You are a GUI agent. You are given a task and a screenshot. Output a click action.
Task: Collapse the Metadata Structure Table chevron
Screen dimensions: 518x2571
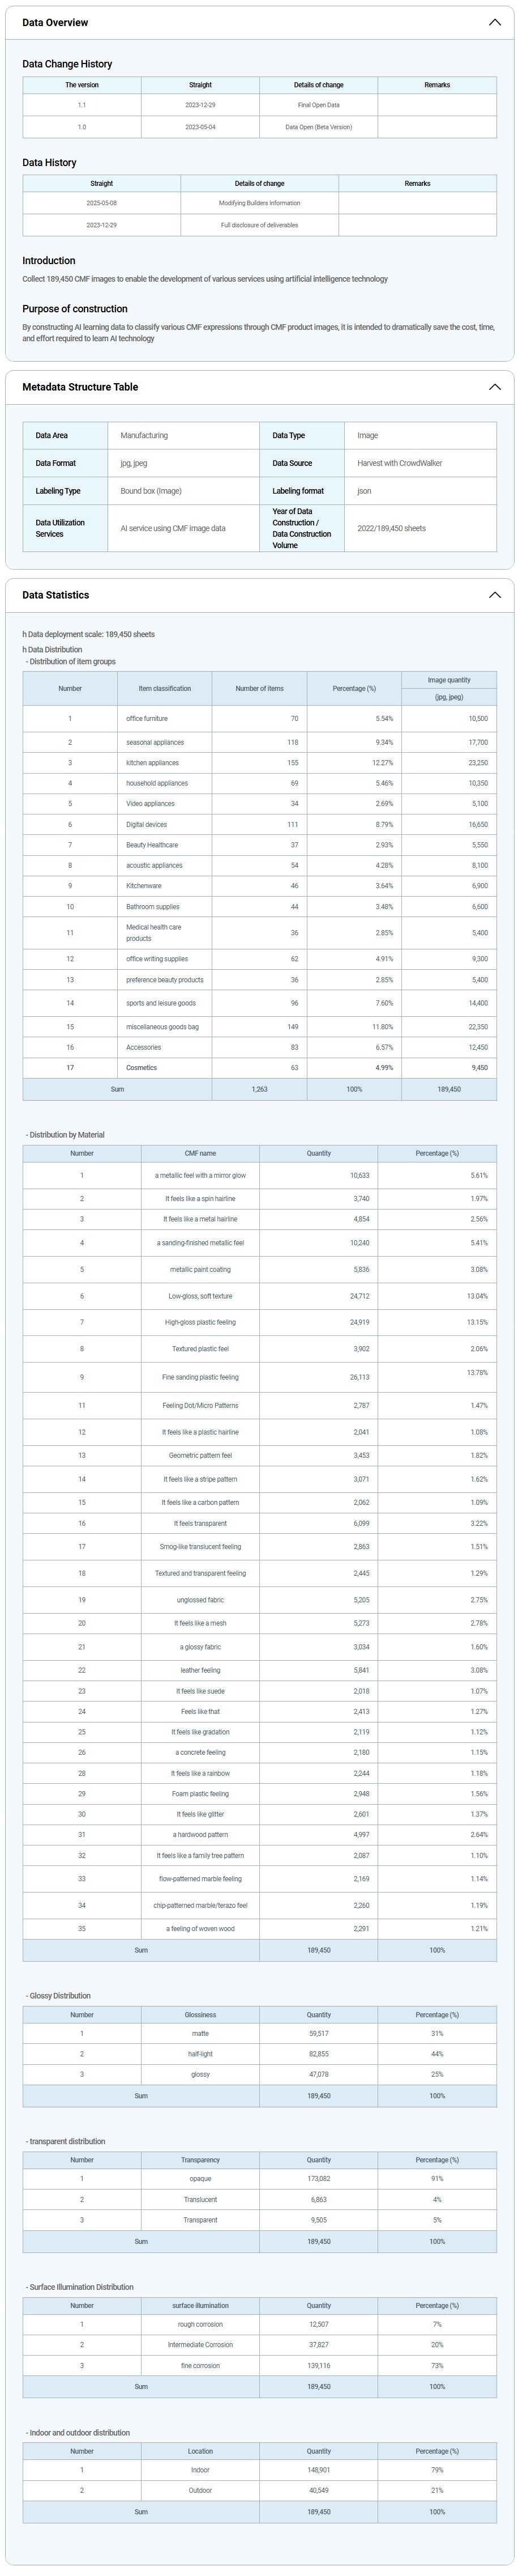[x=494, y=386]
